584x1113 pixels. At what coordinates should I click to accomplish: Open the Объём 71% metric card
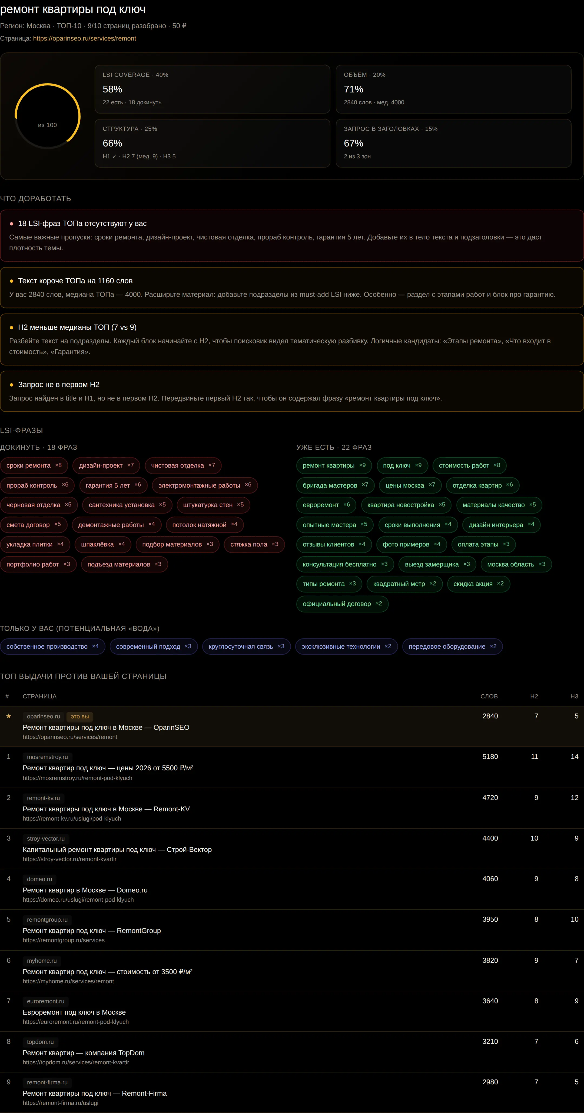tap(453, 89)
